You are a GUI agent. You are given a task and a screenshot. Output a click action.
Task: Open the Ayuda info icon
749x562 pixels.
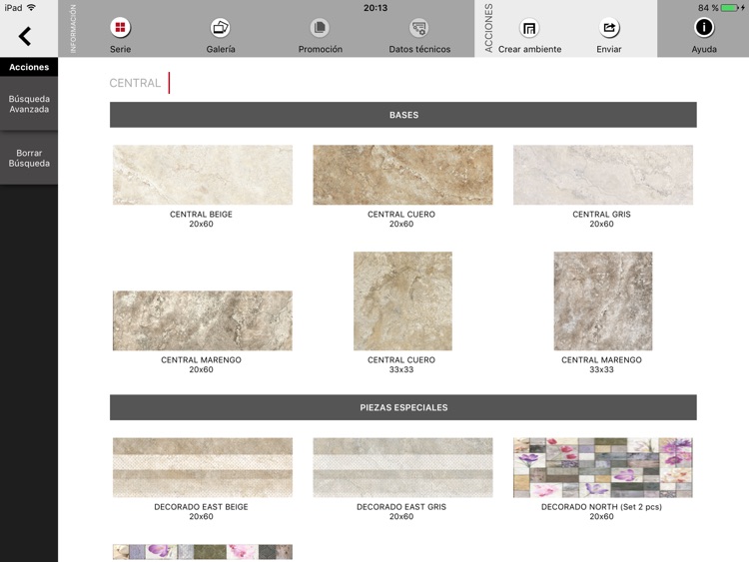pos(704,27)
